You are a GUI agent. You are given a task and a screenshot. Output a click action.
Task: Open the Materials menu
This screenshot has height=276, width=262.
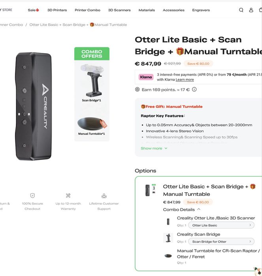point(147,10)
